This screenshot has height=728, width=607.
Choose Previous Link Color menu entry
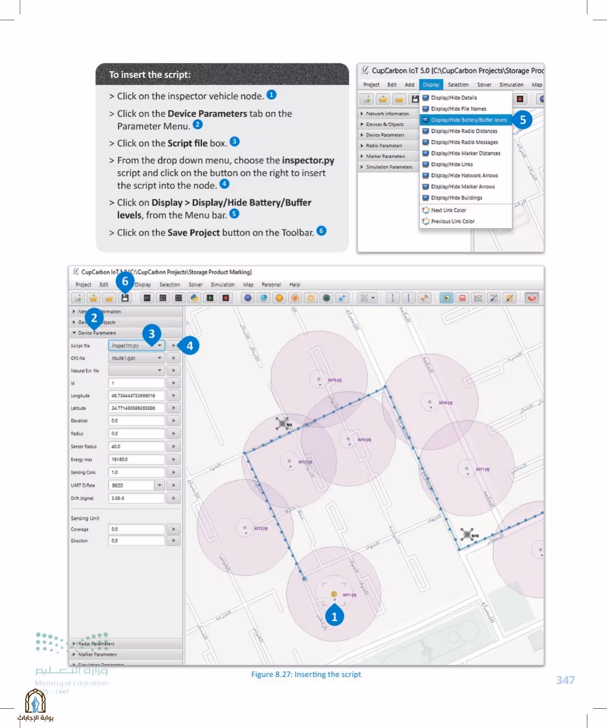pyautogui.click(x=466, y=221)
